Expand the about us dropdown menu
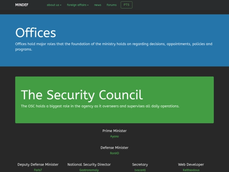This screenshot has height=172, width=229. tap(54, 5)
